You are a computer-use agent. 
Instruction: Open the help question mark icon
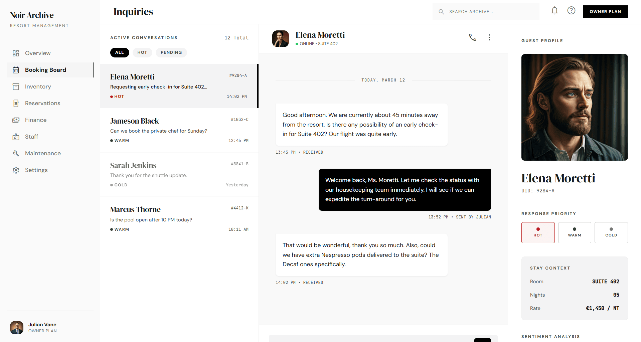571,10
